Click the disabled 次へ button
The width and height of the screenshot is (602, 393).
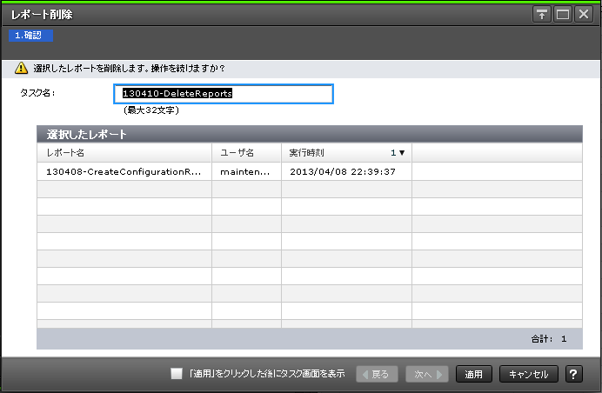(x=427, y=374)
